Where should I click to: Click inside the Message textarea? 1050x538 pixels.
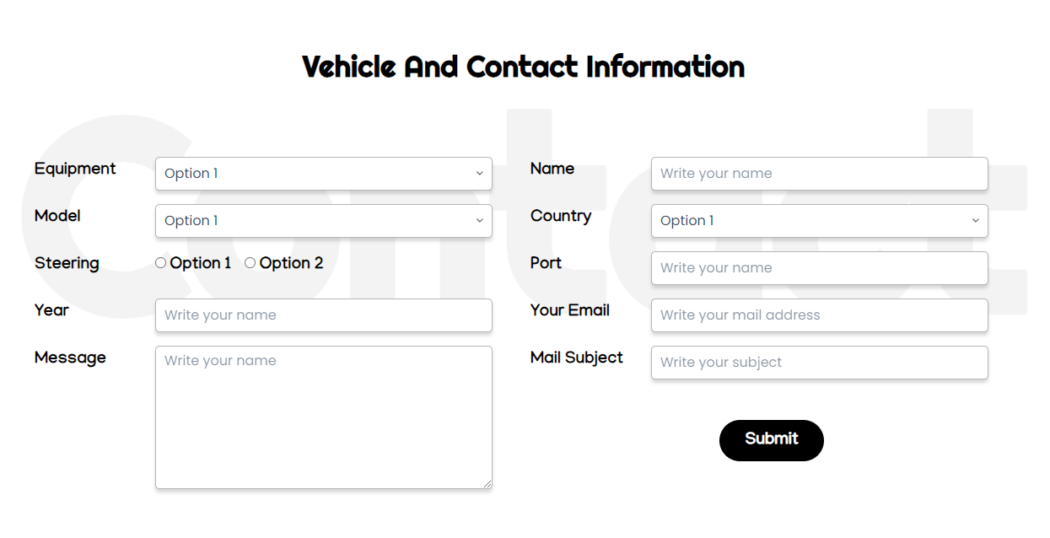[323, 417]
